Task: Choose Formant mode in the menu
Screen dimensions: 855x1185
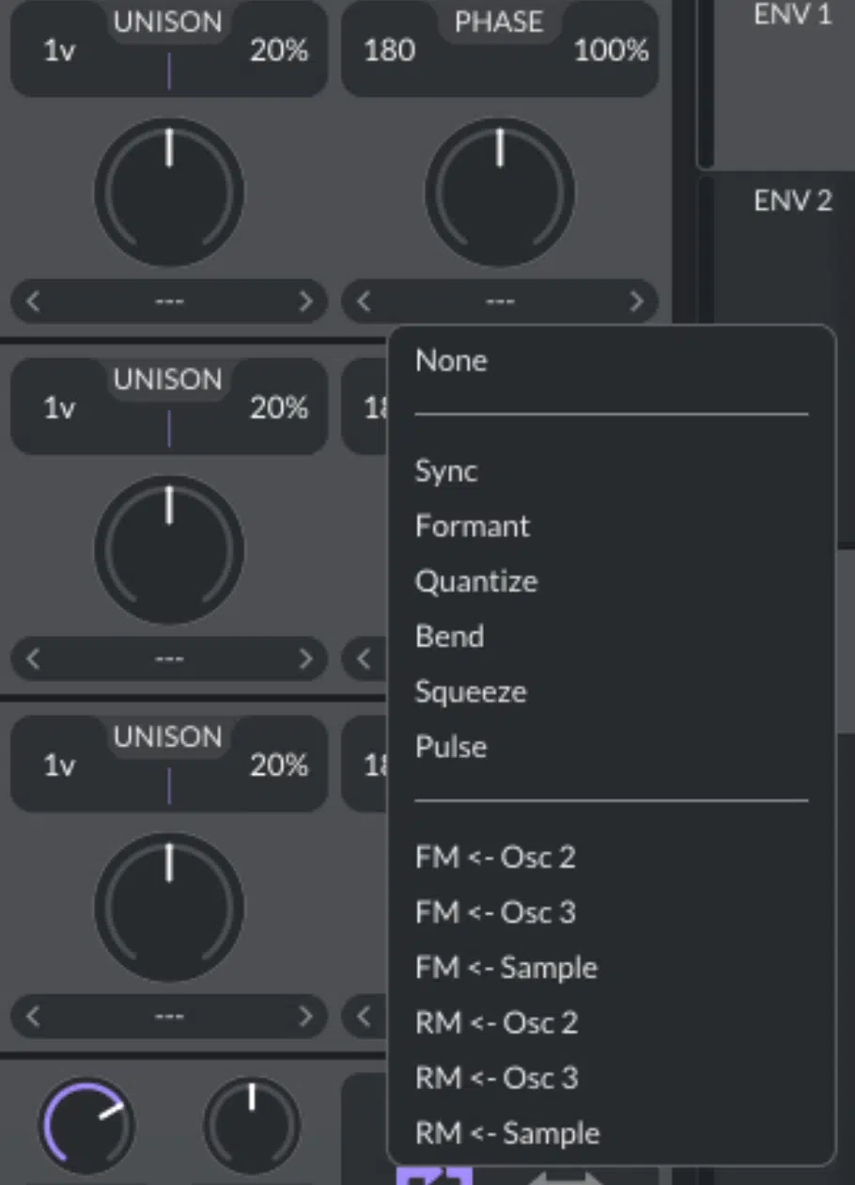Action: click(x=473, y=527)
